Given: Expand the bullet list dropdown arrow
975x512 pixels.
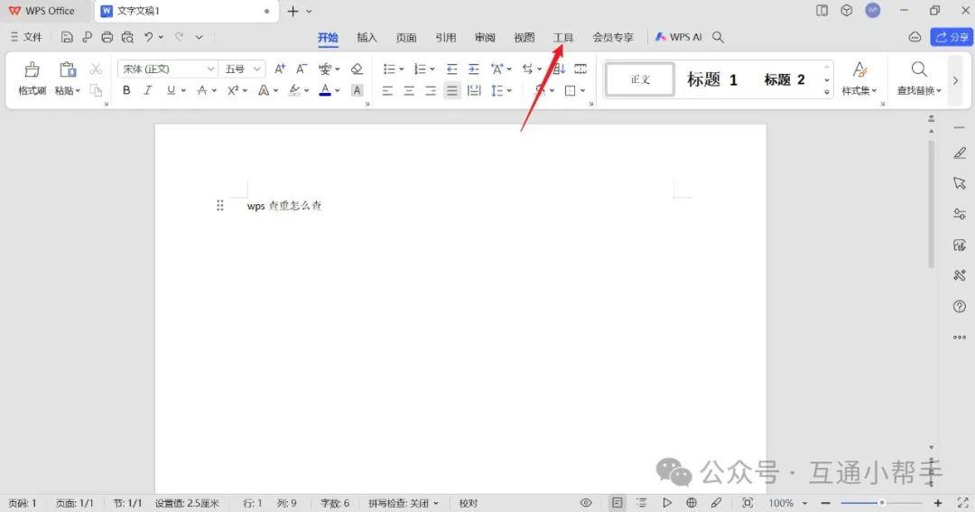Looking at the screenshot, I should click(x=401, y=69).
